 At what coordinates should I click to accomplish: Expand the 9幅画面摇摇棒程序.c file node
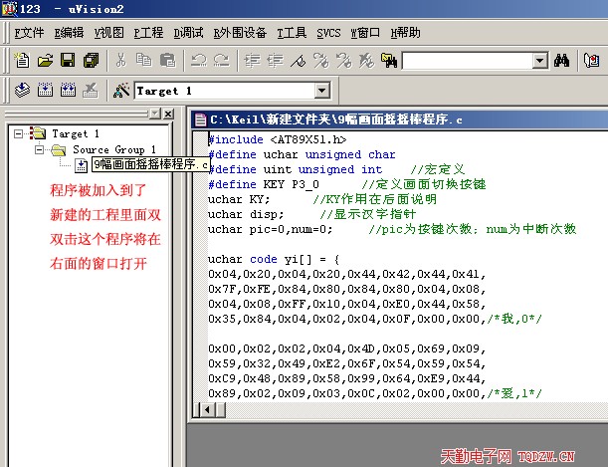pos(81,164)
